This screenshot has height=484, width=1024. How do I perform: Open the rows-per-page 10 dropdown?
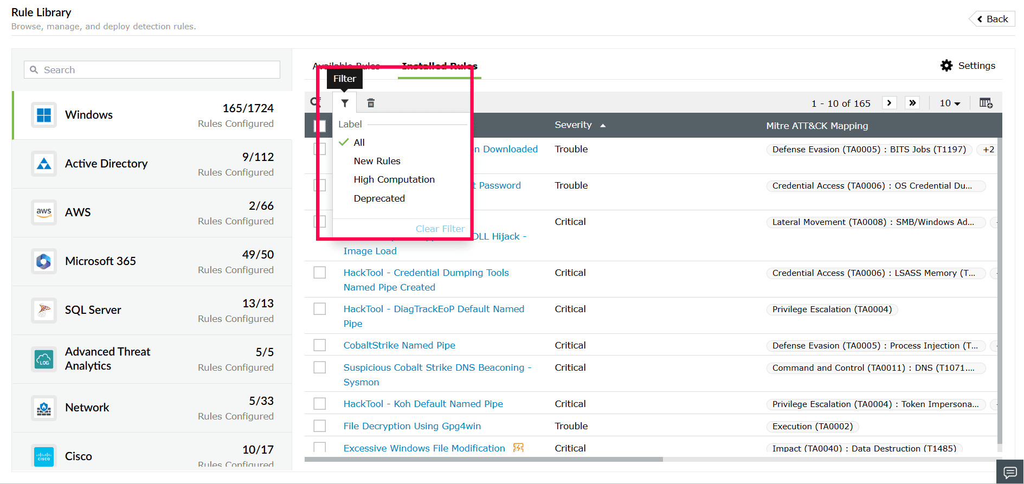pos(950,103)
